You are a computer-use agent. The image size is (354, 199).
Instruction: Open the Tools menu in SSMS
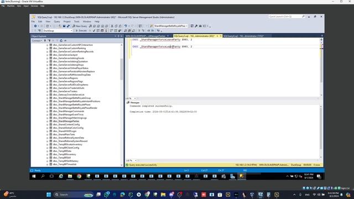tap(76, 22)
